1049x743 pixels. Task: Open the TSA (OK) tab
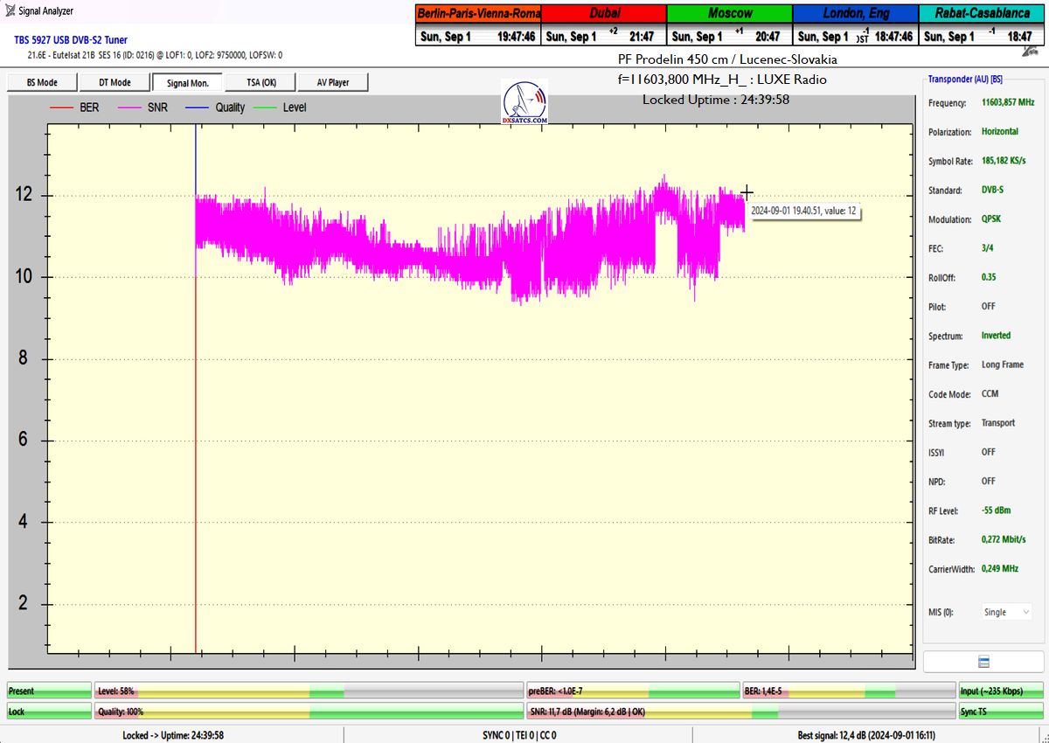click(x=259, y=82)
